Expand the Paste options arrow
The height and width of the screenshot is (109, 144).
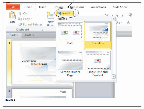[12, 25]
